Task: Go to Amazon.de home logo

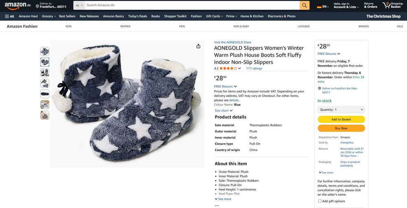Action: 18,6
